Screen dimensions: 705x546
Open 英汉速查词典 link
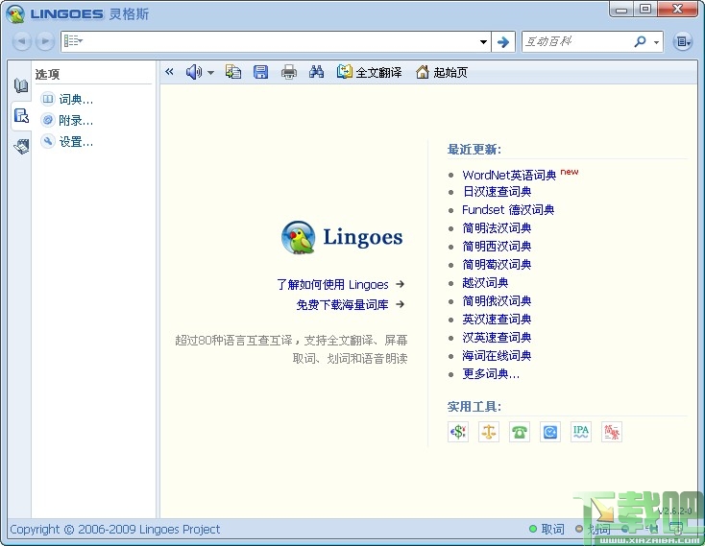pos(497,320)
